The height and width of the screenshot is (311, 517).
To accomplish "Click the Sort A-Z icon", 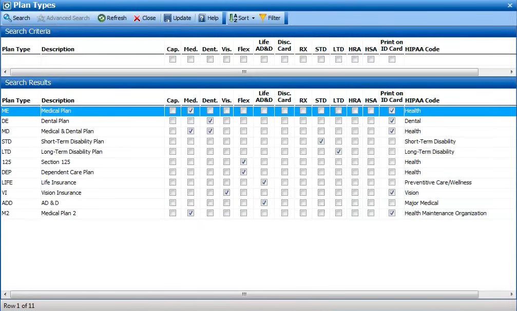I will pos(233,18).
